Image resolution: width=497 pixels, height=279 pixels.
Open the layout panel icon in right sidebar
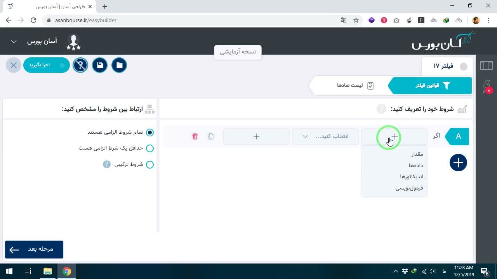click(487, 65)
